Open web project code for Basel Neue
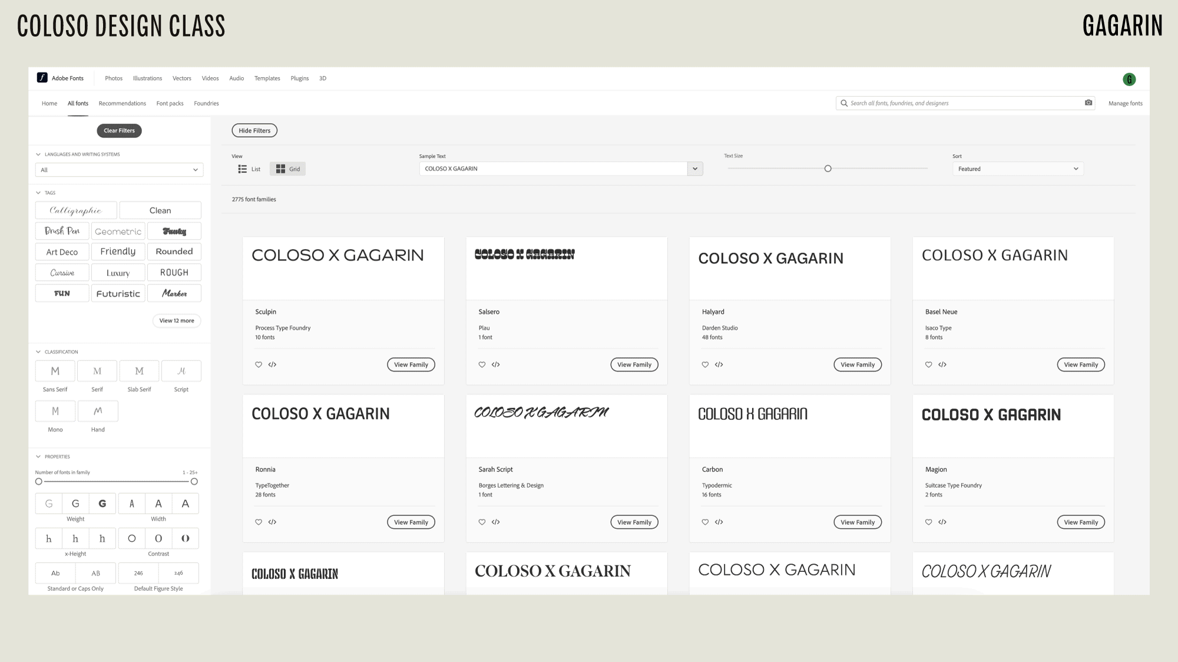 point(942,365)
